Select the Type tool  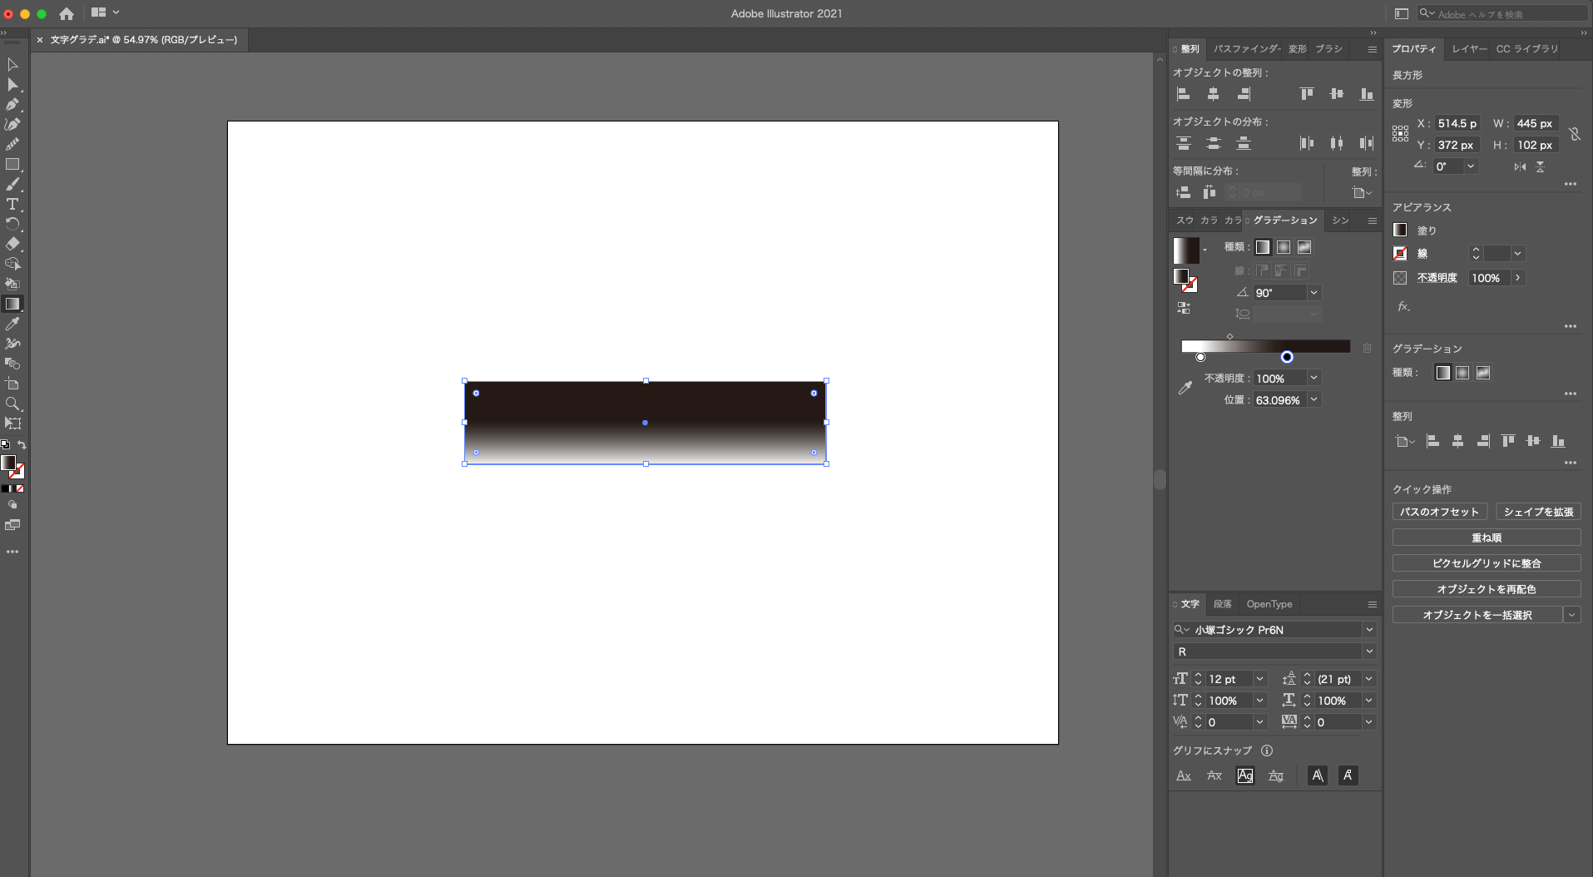coord(12,205)
